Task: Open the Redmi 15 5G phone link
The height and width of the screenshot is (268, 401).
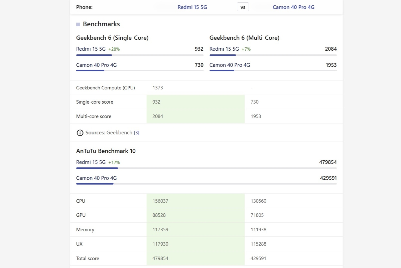Action: click(192, 7)
